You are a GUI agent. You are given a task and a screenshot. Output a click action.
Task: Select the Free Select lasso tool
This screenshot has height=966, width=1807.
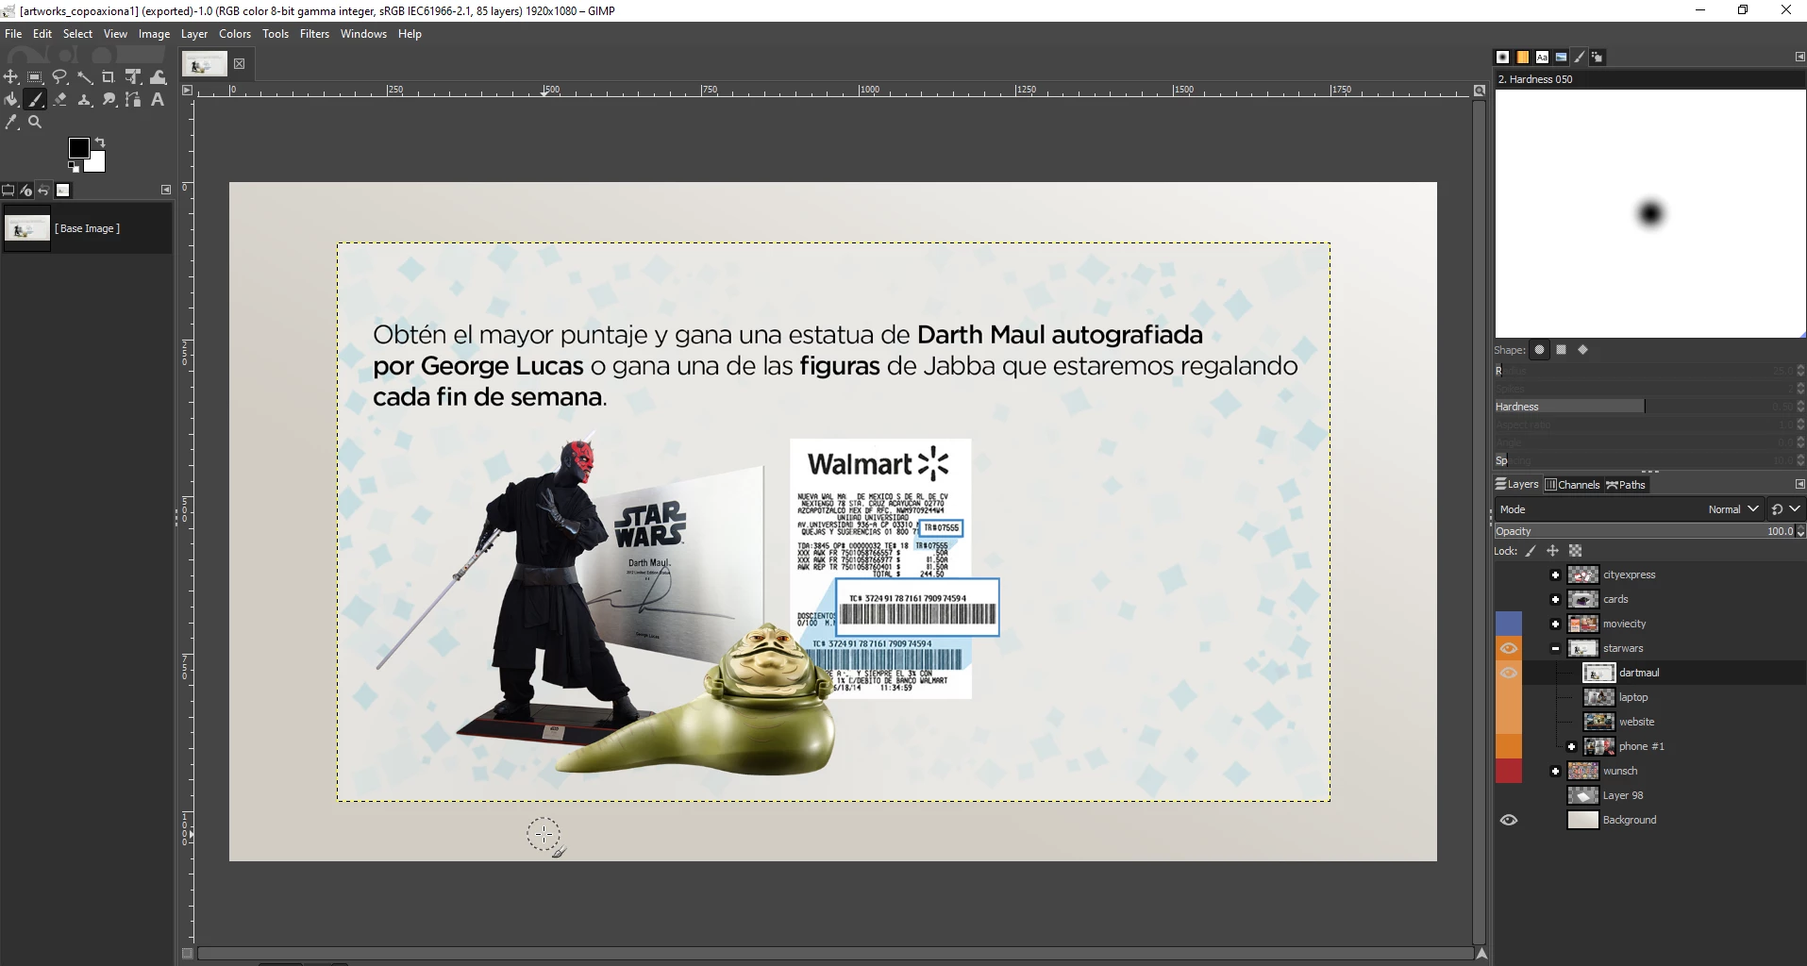pos(59,77)
